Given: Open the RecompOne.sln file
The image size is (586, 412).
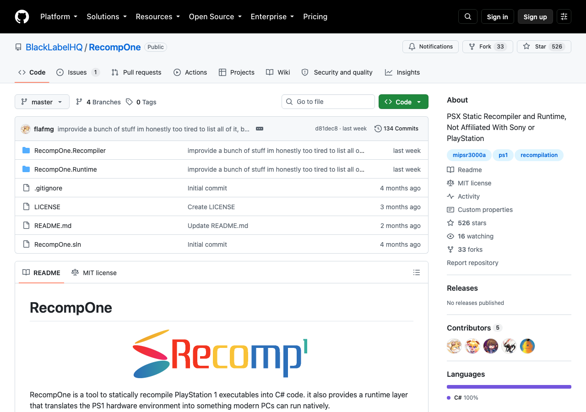Looking at the screenshot, I should pos(58,244).
